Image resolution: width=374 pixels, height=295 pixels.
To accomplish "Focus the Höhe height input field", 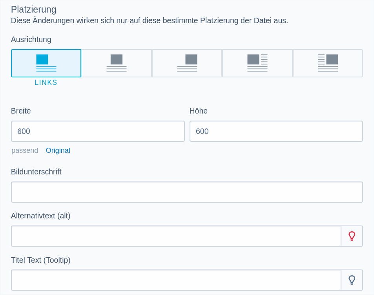I will 276,131.
